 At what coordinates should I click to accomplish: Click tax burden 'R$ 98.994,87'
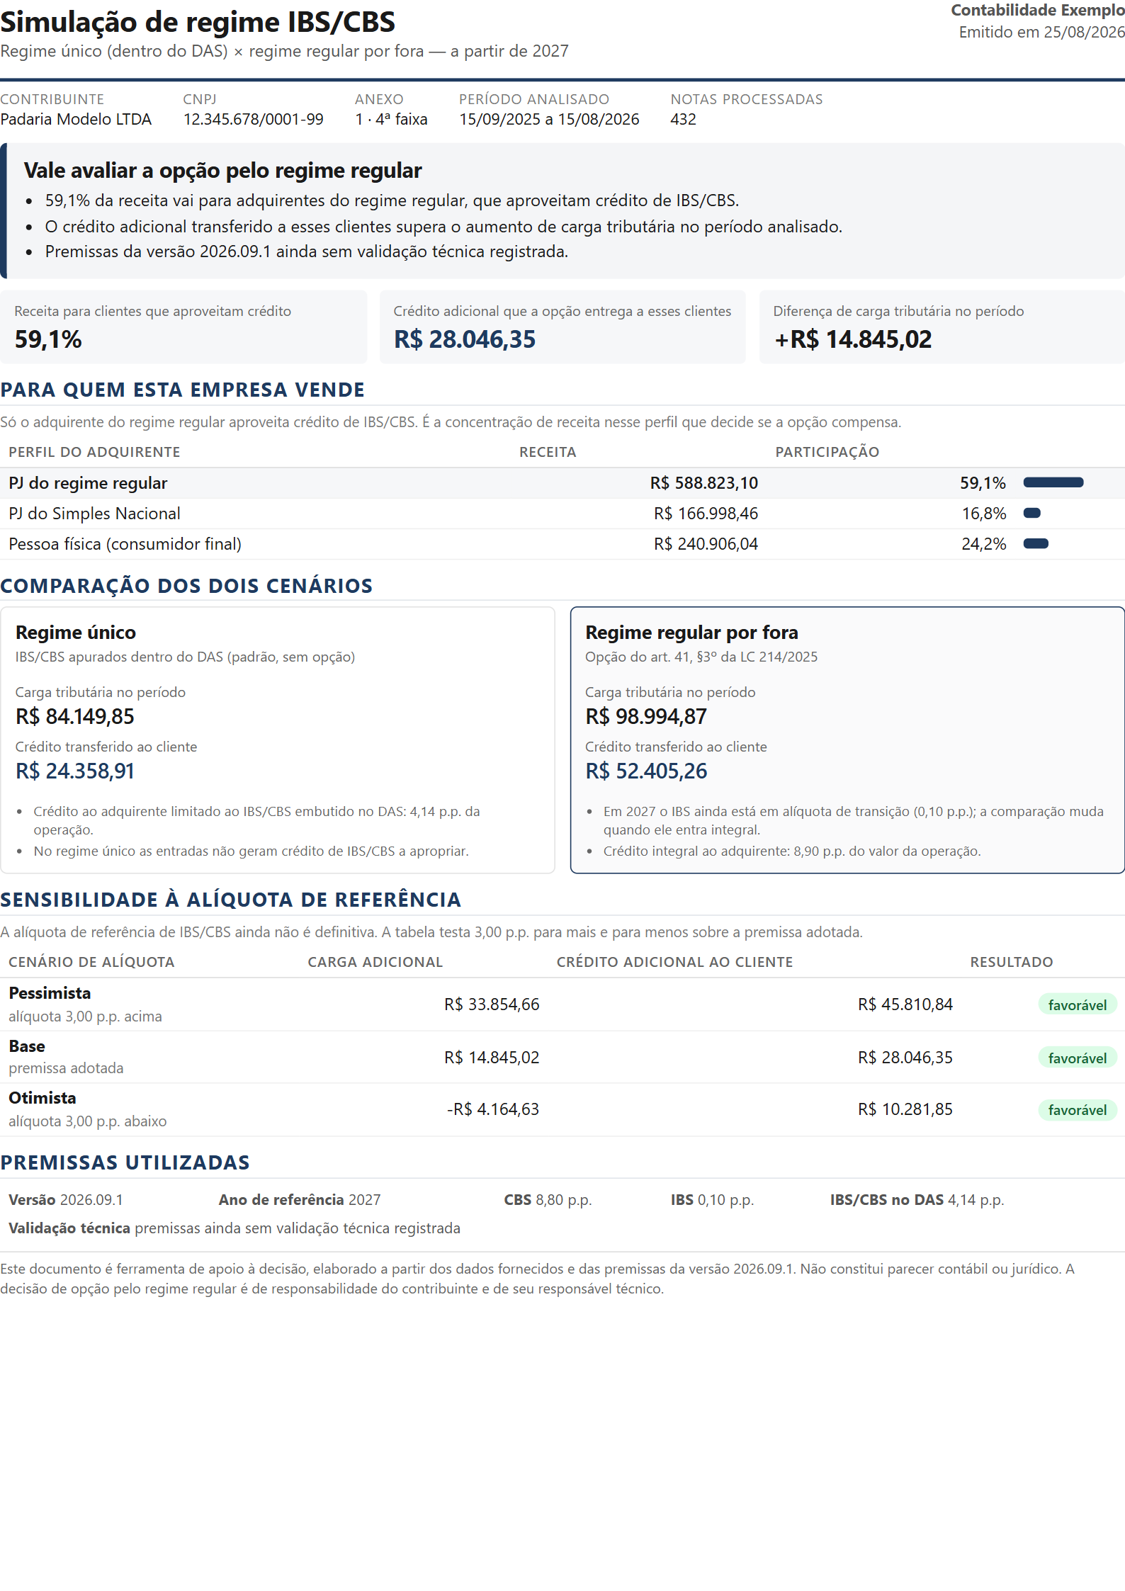pyautogui.click(x=646, y=717)
